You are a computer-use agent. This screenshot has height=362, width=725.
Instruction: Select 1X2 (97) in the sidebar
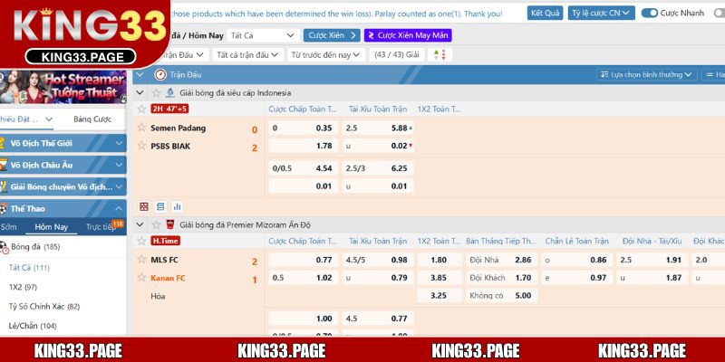pos(23,287)
